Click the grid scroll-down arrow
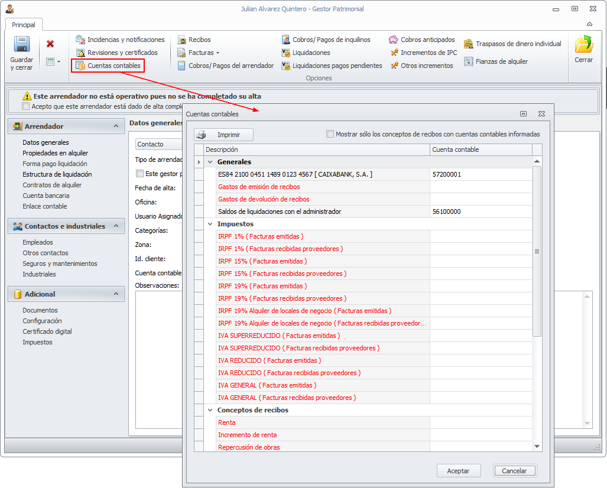607x488 pixels. tap(537, 446)
